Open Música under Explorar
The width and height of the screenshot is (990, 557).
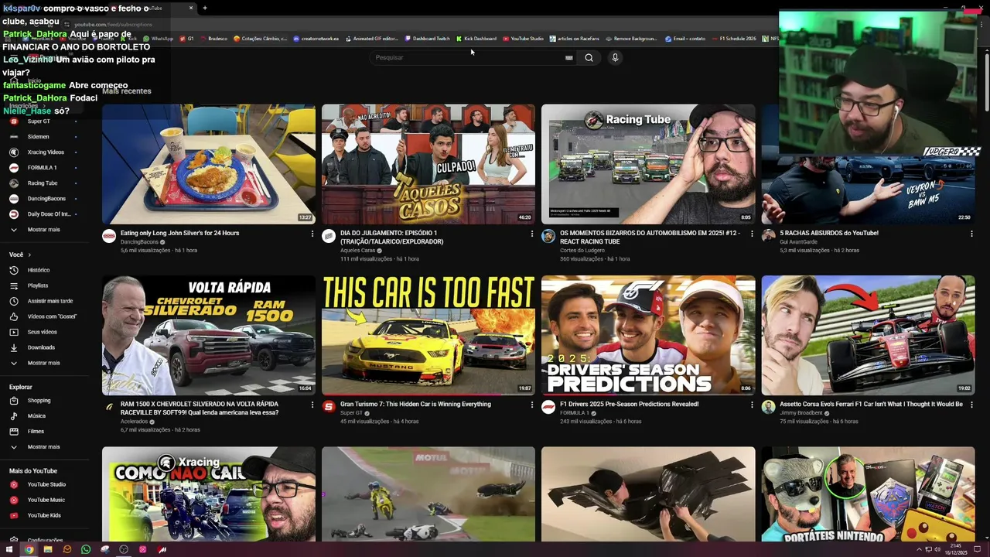click(36, 416)
